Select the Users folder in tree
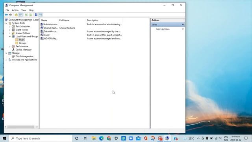Image resolution: width=252 pixels, height=142 pixels. click(x=22, y=39)
